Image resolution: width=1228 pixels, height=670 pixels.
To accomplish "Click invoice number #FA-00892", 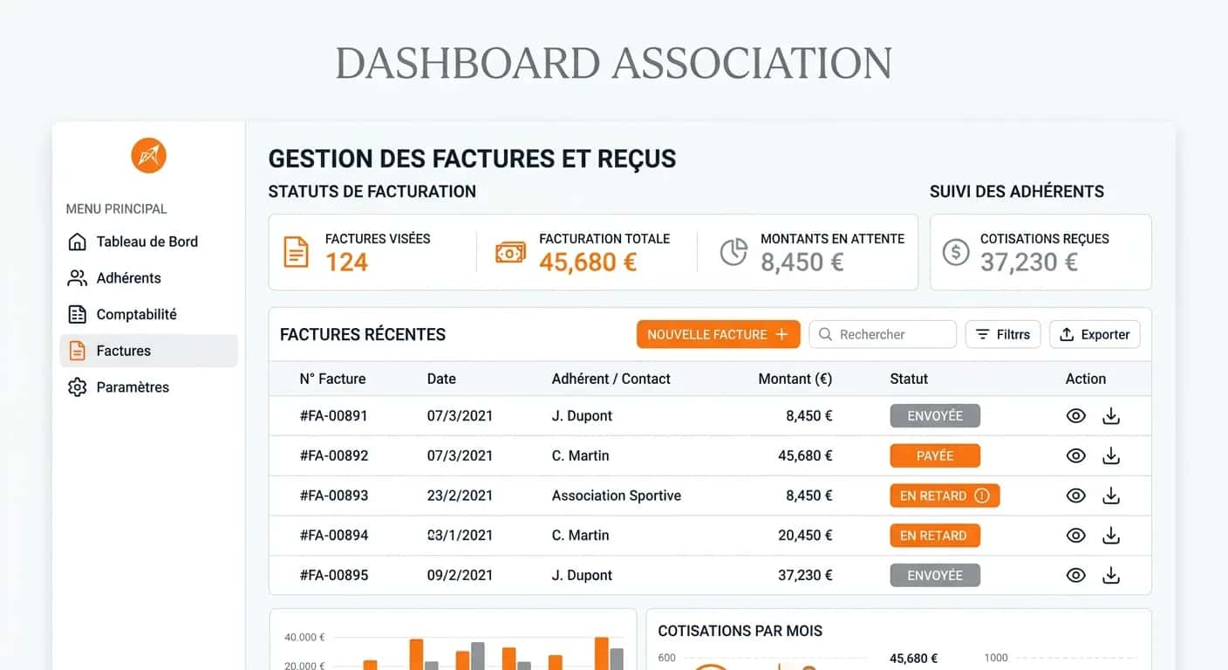I will tap(334, 455).
